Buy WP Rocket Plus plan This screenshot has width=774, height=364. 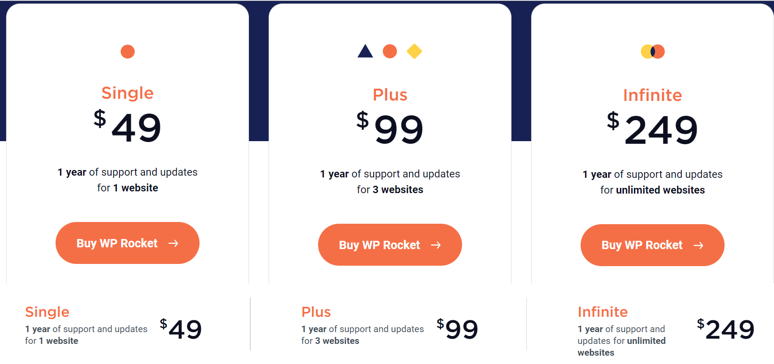380,245
